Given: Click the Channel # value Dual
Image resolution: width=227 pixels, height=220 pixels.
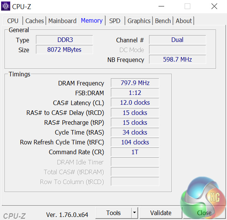Looking at the screenshot, I should [177, 40].
